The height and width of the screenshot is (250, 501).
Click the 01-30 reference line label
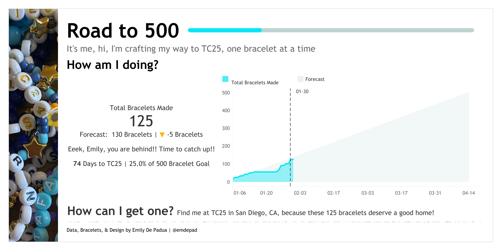pos(302,92)
